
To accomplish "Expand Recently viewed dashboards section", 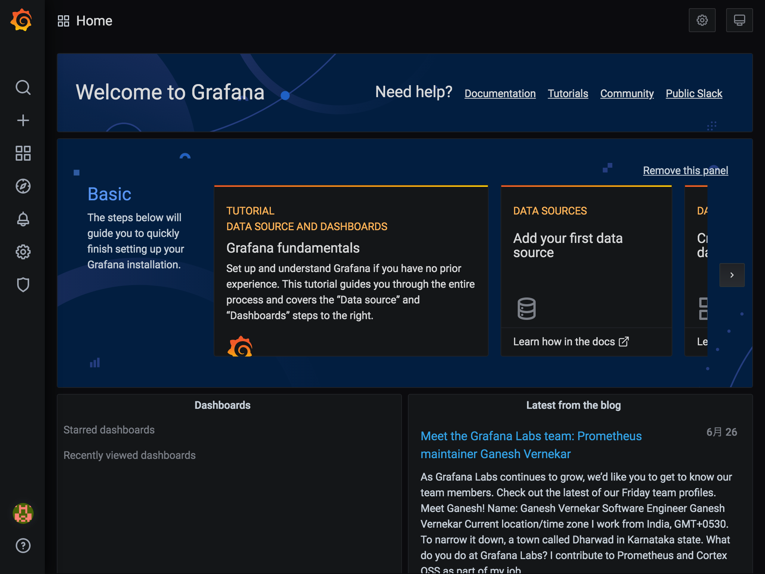I will 130,455.
